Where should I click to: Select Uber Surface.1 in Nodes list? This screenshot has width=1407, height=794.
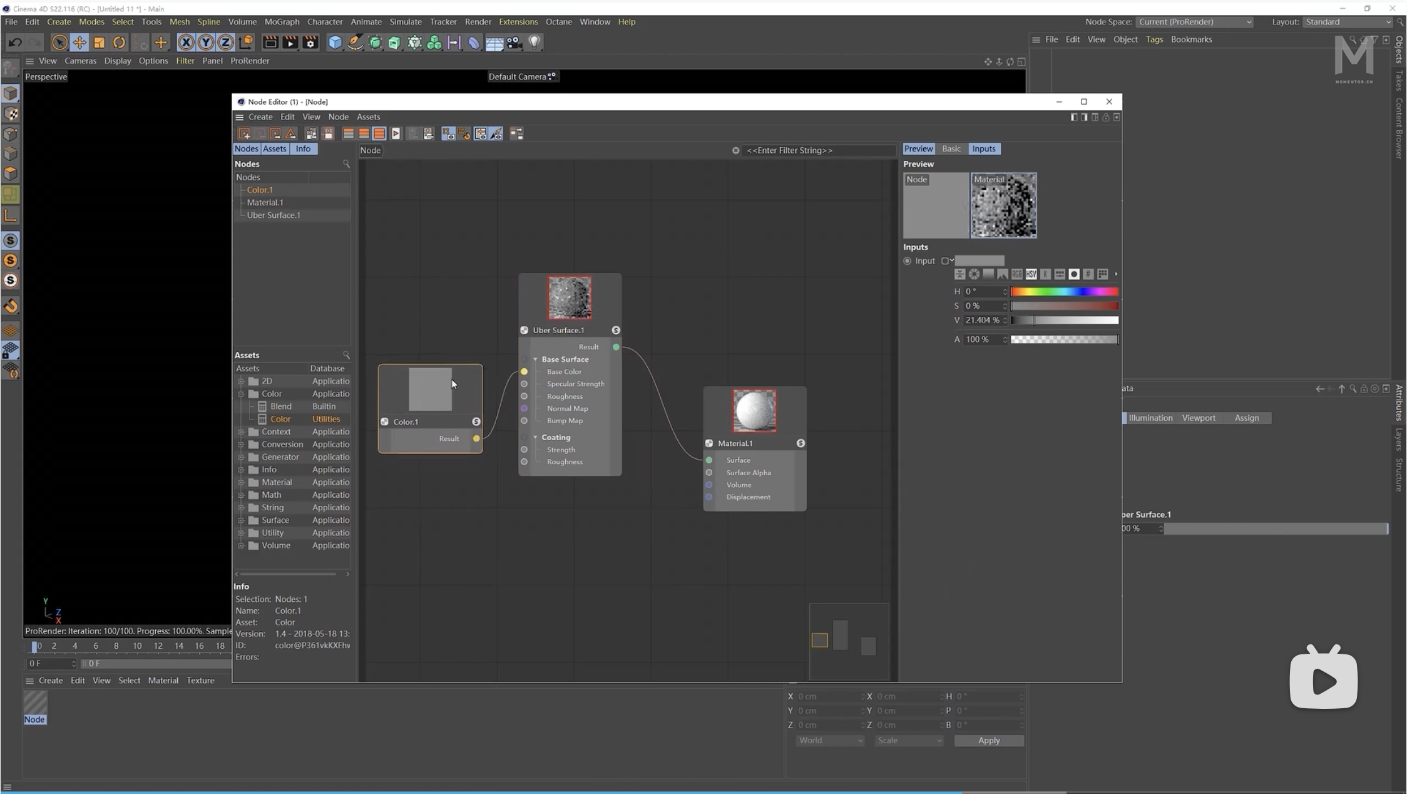tap(274, 215)
